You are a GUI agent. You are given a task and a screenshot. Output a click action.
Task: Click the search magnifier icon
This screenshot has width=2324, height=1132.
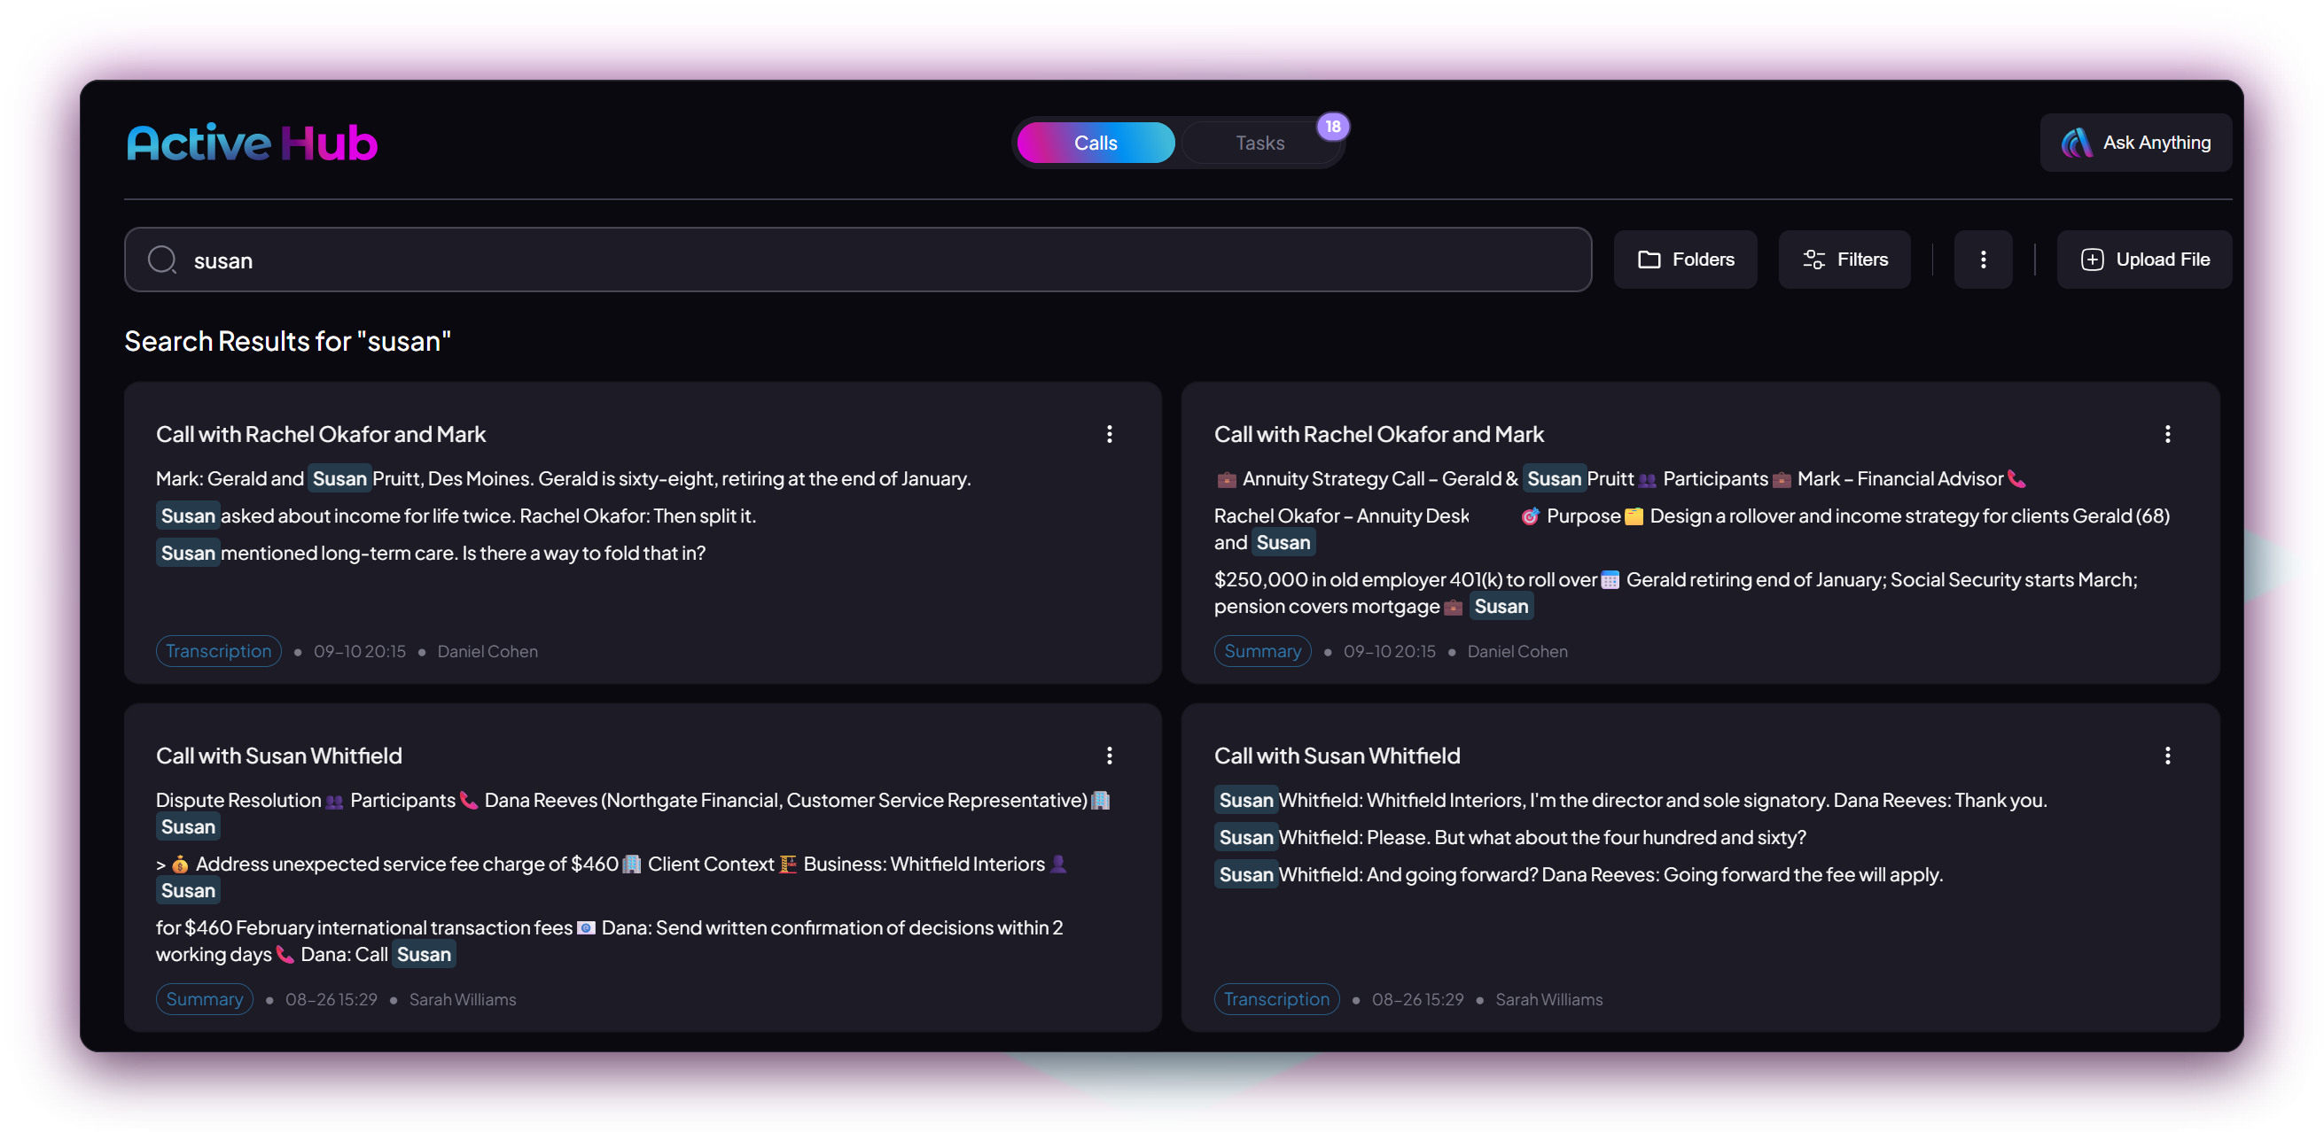[161, 260]
